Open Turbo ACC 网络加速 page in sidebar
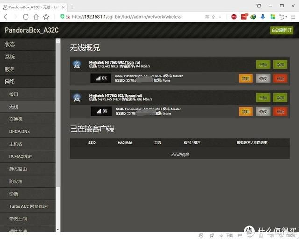The width and height of the screenshot is (299, 239). (28, 206)
